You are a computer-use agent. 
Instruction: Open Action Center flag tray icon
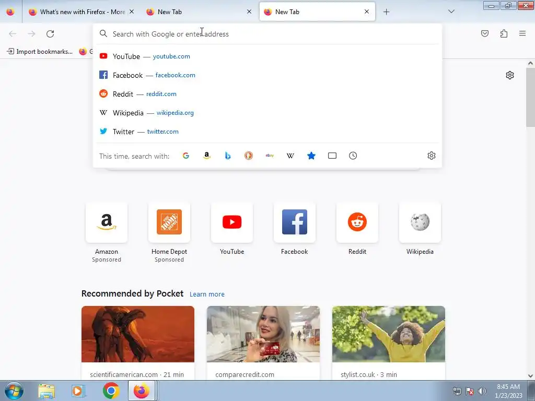click(x=470, y=391)
